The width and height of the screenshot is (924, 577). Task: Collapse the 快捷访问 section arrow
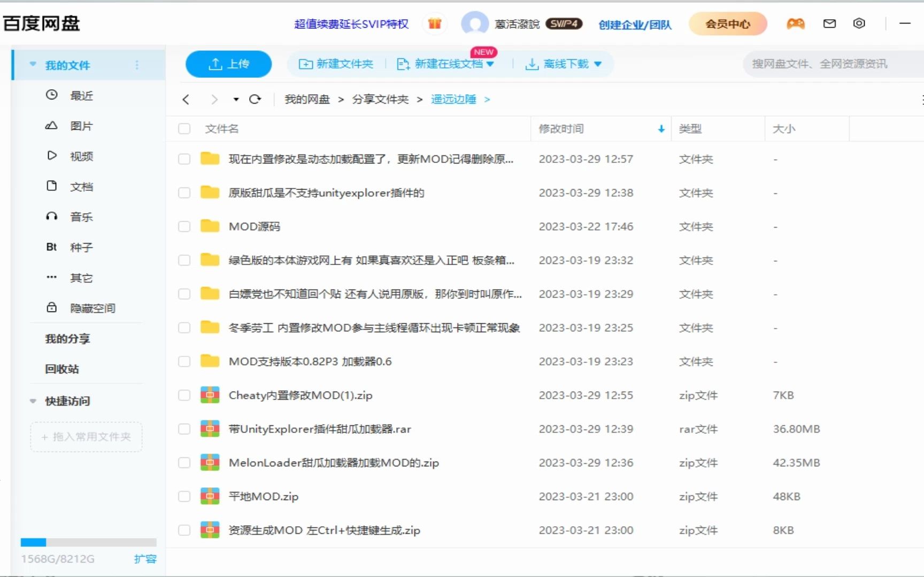coord(33,401)
